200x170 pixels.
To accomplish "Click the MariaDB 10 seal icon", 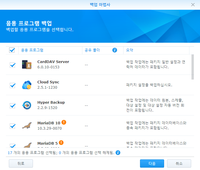I will pyautogui.click(x=27, y=126).
